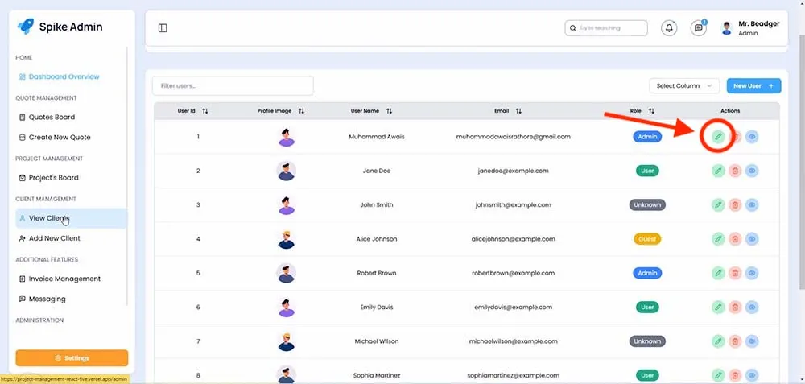Image resolution: width=805 pixels, height=384 pixels.
Task: Delete user Muhammad Awais with trash icon
Action: pyautogui.click(x=735, y=137)
